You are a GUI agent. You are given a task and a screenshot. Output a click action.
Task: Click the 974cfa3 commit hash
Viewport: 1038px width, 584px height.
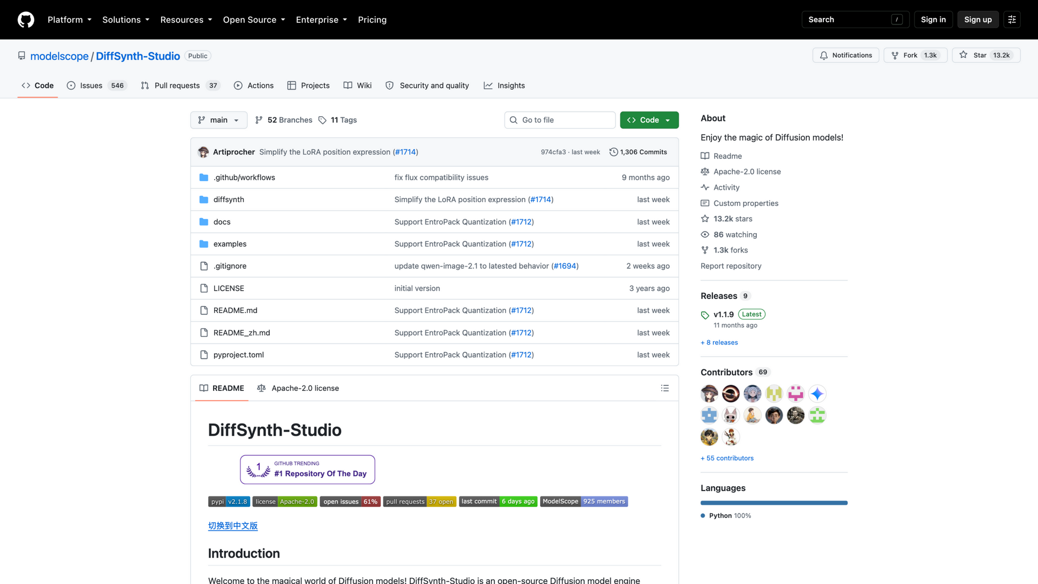553,152
